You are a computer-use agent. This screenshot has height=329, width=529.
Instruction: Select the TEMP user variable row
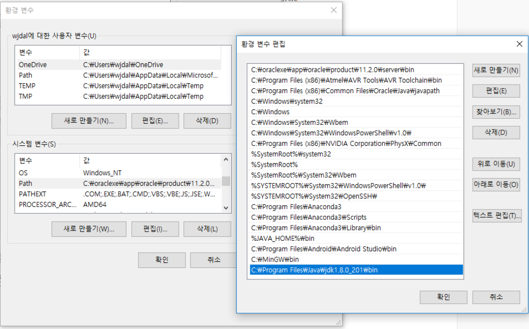pyautogui.click(x=119, y=86)
